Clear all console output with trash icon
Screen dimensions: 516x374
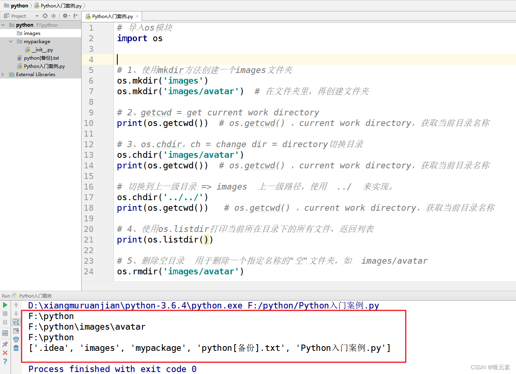[16, 348]
